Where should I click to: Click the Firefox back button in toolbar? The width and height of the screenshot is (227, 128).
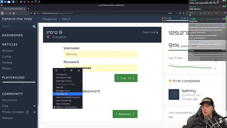point(2,13)
